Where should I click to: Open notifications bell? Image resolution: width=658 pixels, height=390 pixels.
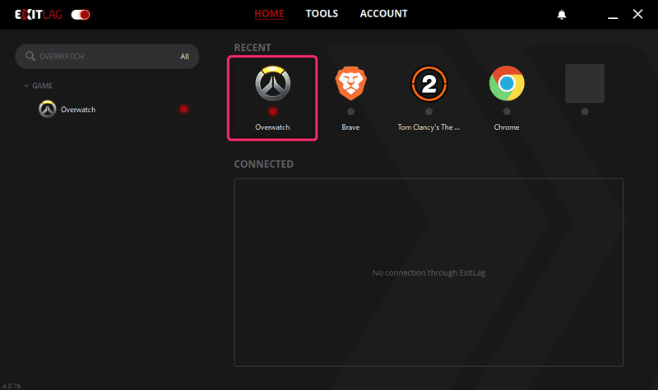(x=562, y=15)
